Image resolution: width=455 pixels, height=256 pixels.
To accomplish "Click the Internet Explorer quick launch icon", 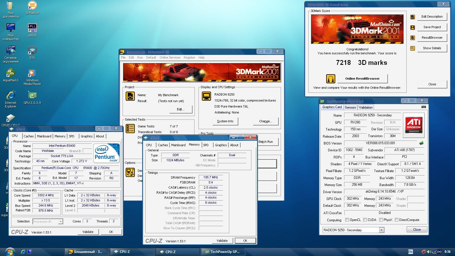I will point(23,252).
